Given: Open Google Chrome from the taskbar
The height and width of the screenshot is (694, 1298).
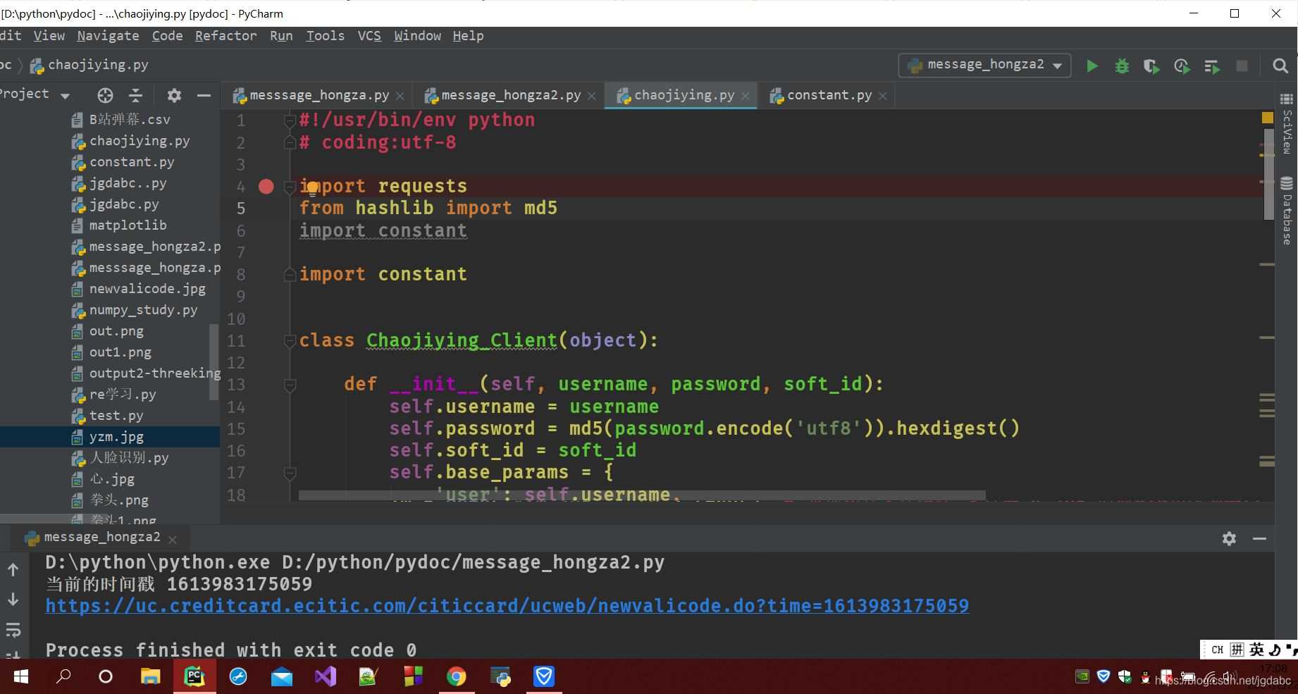Looking at the screenshot, I should point(456,676).
